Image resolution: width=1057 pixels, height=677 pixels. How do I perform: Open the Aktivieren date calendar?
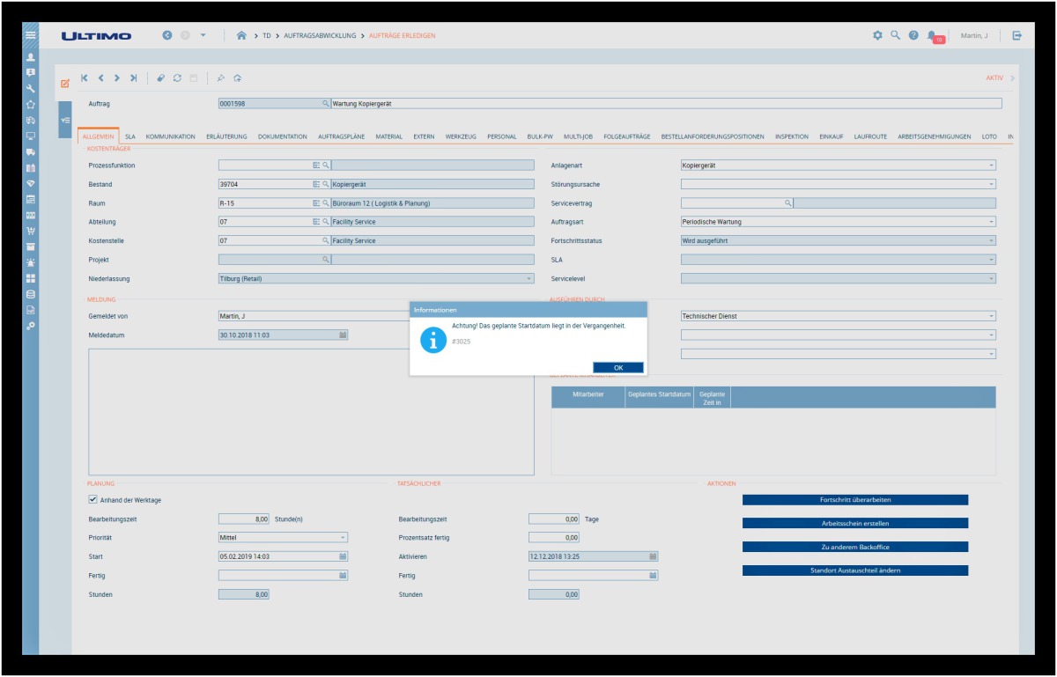pyautogui.click(x=653, y=556)
